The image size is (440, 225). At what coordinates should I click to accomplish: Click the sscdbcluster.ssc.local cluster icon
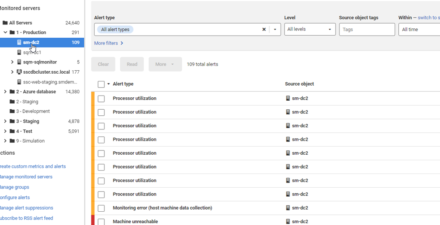pos(19,72)
